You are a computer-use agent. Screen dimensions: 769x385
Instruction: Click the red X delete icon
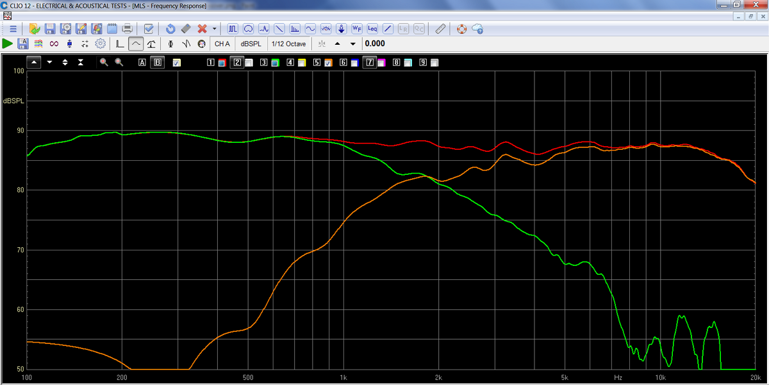[202, 29]
